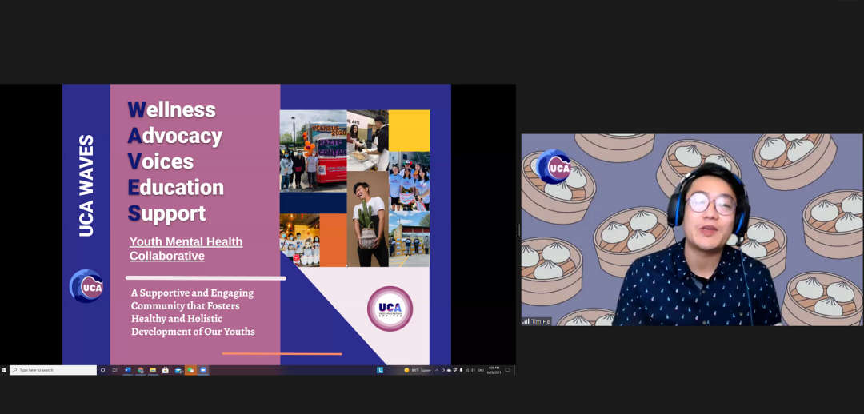Open the Windows notification center icon
Screen dimensions: 864x414
coord(507,370)
